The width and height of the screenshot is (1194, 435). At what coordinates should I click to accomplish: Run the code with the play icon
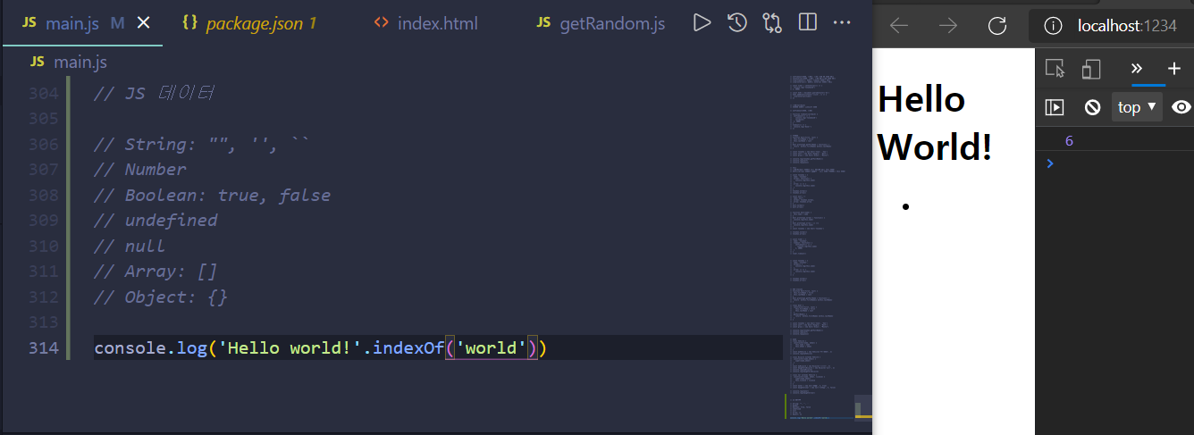click(702, 22)
